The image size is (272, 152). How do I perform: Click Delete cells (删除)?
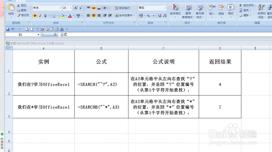pyautogui.click(x=221, y=11)
